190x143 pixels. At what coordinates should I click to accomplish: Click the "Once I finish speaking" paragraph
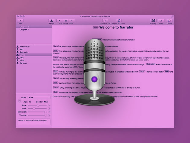pos(105,96)
